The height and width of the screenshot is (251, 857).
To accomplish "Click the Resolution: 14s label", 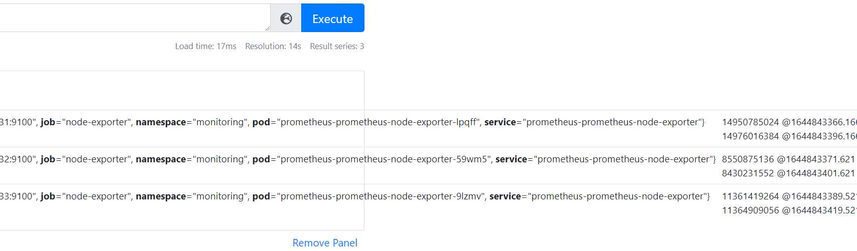I will pyautogui.click(x=273, y=46).
